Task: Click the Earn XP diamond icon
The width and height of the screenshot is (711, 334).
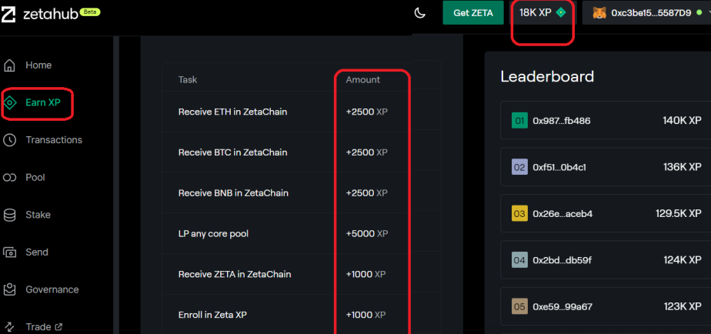Action: coord(9,103)
